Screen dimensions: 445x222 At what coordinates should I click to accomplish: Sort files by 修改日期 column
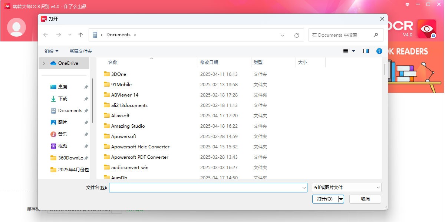tap(209, 63)
